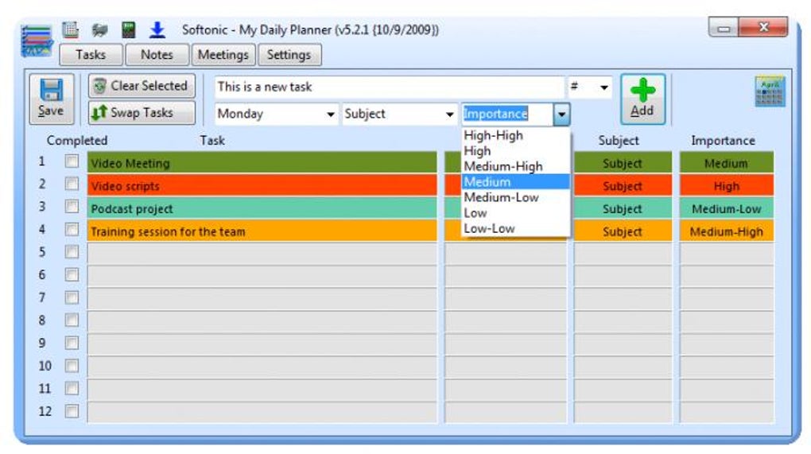Click Subject cell of Video Meeting row
Screen dimensions: 811x454
tap(623, 163)
